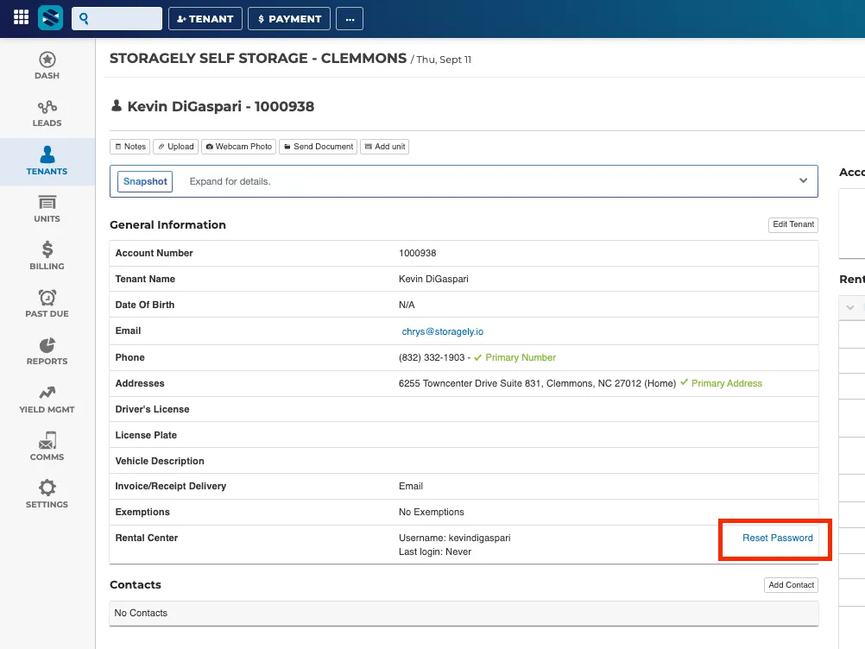The width and height of the screenshot is (865, 649).
Task: Click the Webcam Photo button
Action: pyautogui.click(x=239, y=147)
